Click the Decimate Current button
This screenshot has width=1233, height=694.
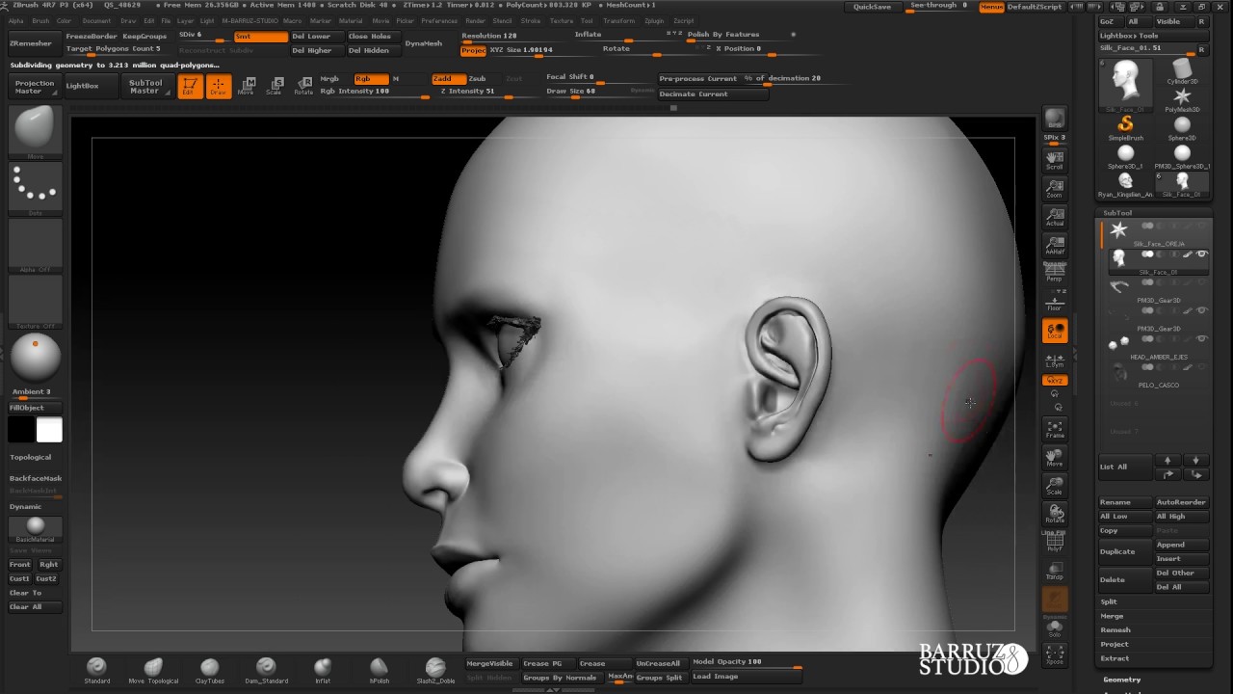point(715,94)
